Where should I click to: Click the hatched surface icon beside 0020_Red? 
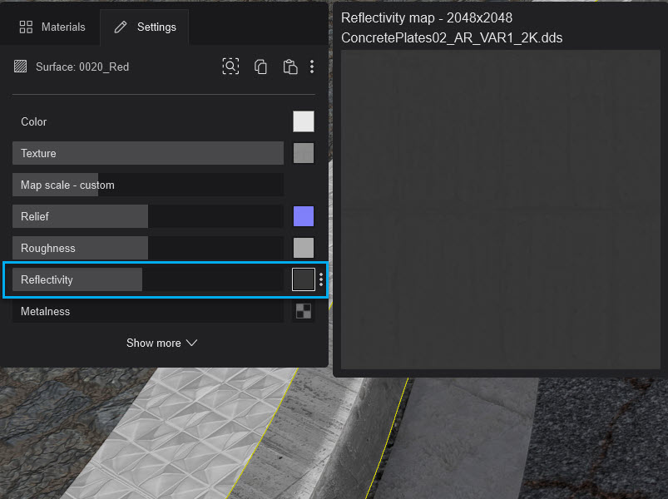click(x=21, y=67)
